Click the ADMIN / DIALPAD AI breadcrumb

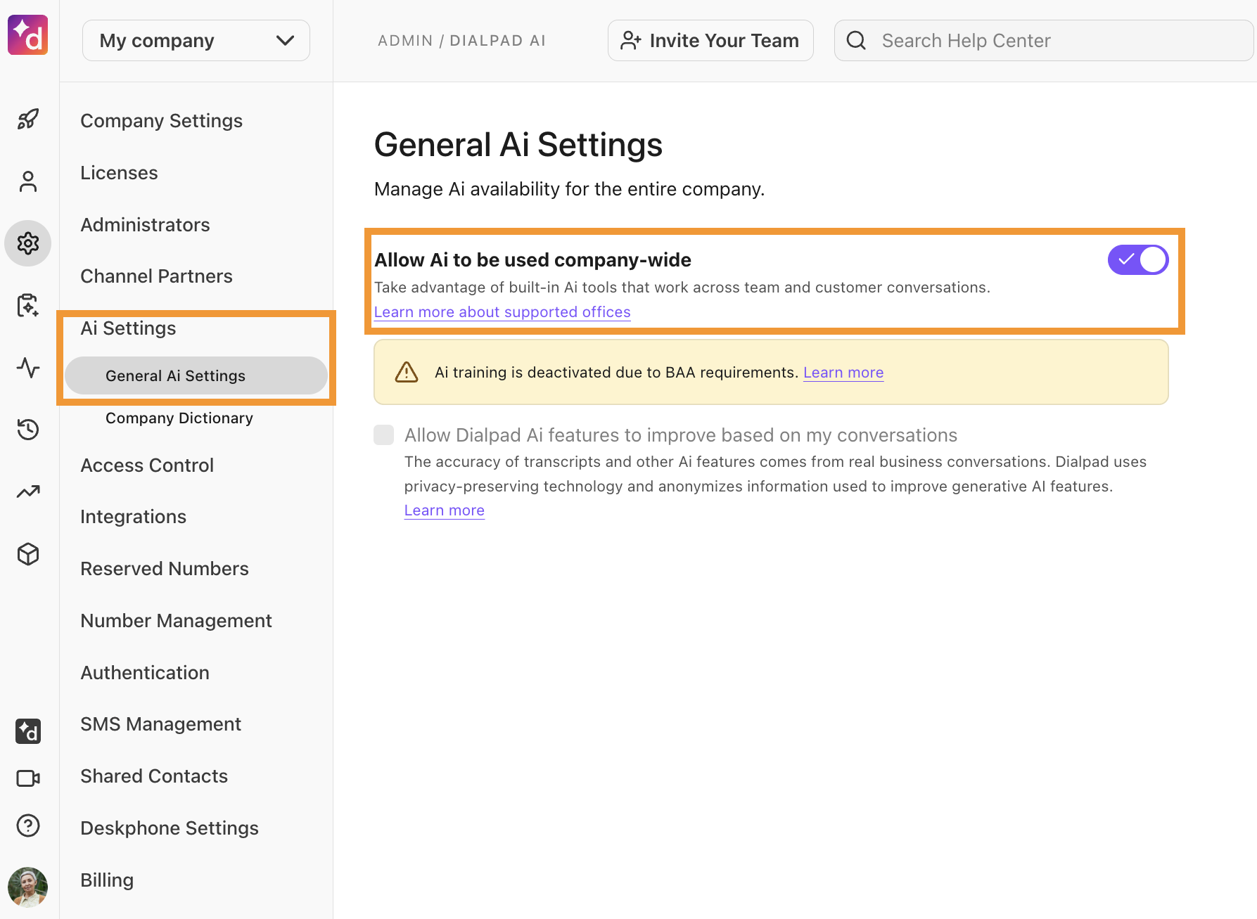coord(461,41)
